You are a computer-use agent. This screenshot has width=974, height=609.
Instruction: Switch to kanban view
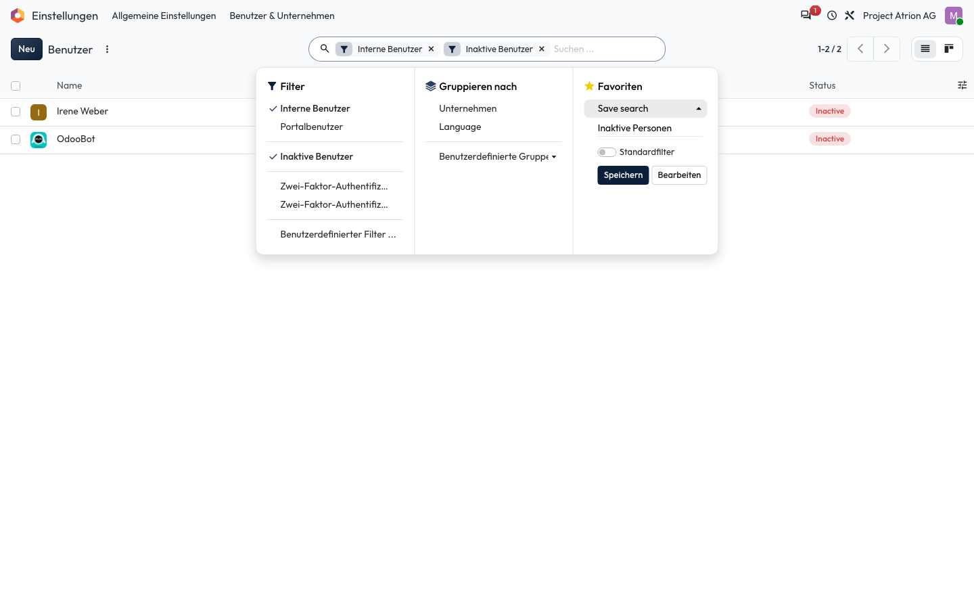[x=949, y=49]
